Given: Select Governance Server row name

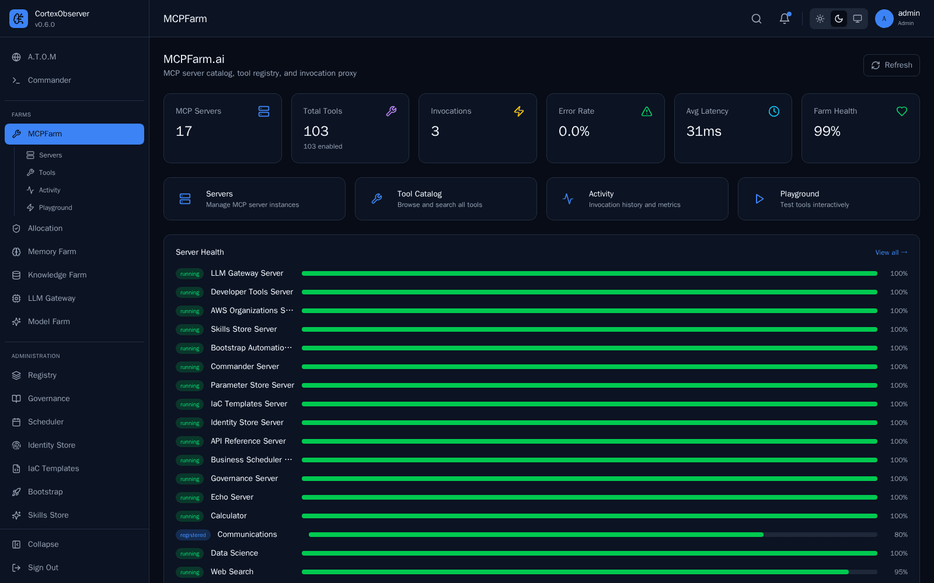Looking at the screenshot, I should click(244, 479).
